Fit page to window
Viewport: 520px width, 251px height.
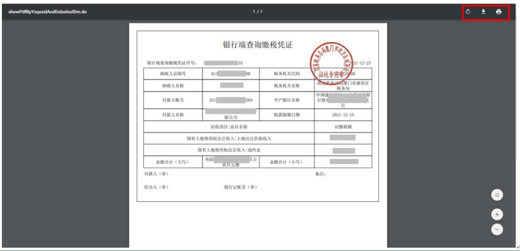497,195
